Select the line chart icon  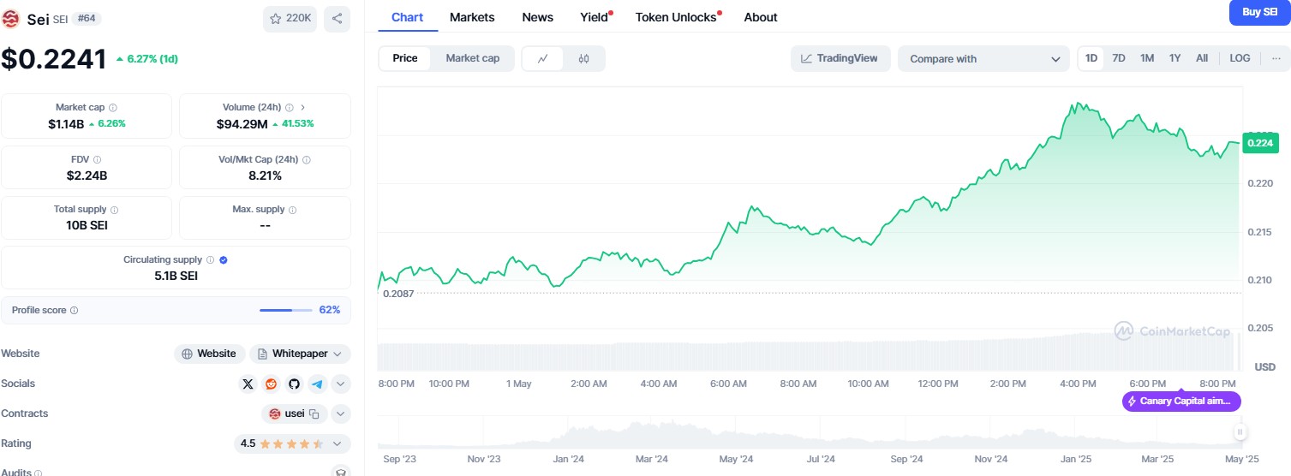pos(542,59)
